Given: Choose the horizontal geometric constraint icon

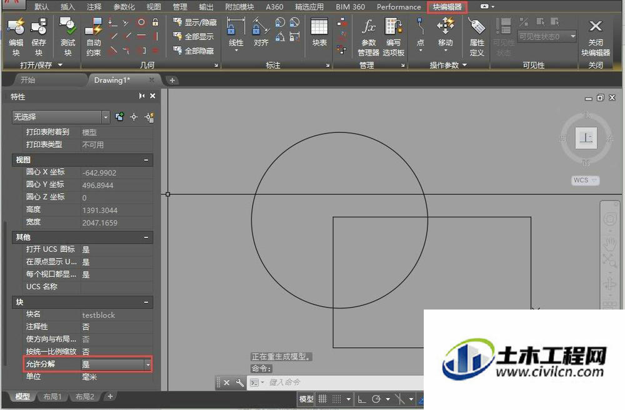Looking at the screenshot, I should click(x=141, y=36).
